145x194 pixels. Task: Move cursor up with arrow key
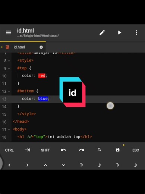[45, 165]
